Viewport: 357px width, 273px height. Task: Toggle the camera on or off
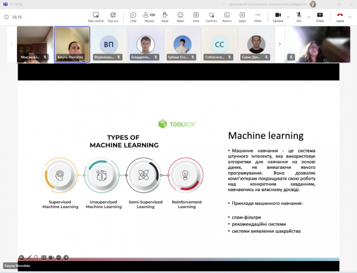pos(278,16)
